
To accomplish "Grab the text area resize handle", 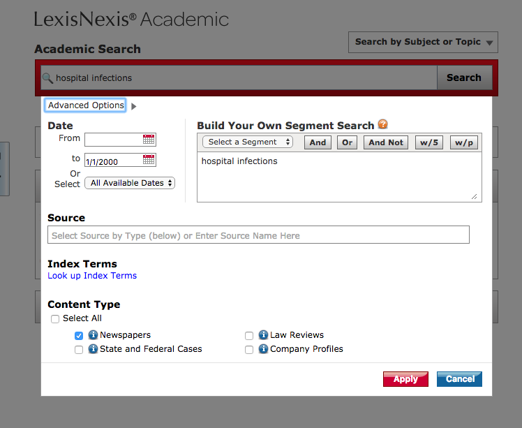I will pos(475,197).
